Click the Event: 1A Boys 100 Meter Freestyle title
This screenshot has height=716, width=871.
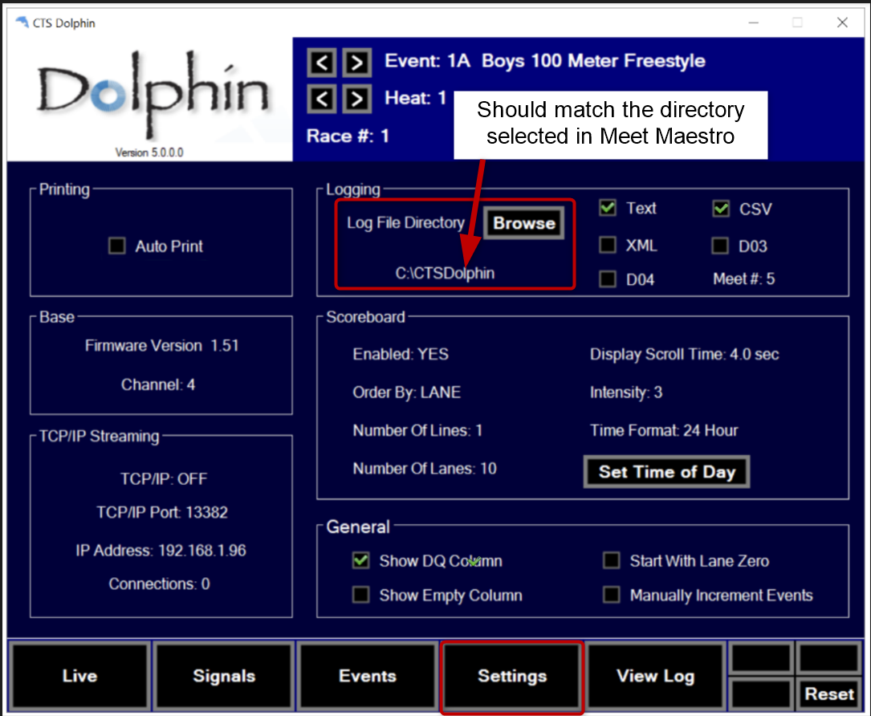[545, 60]
